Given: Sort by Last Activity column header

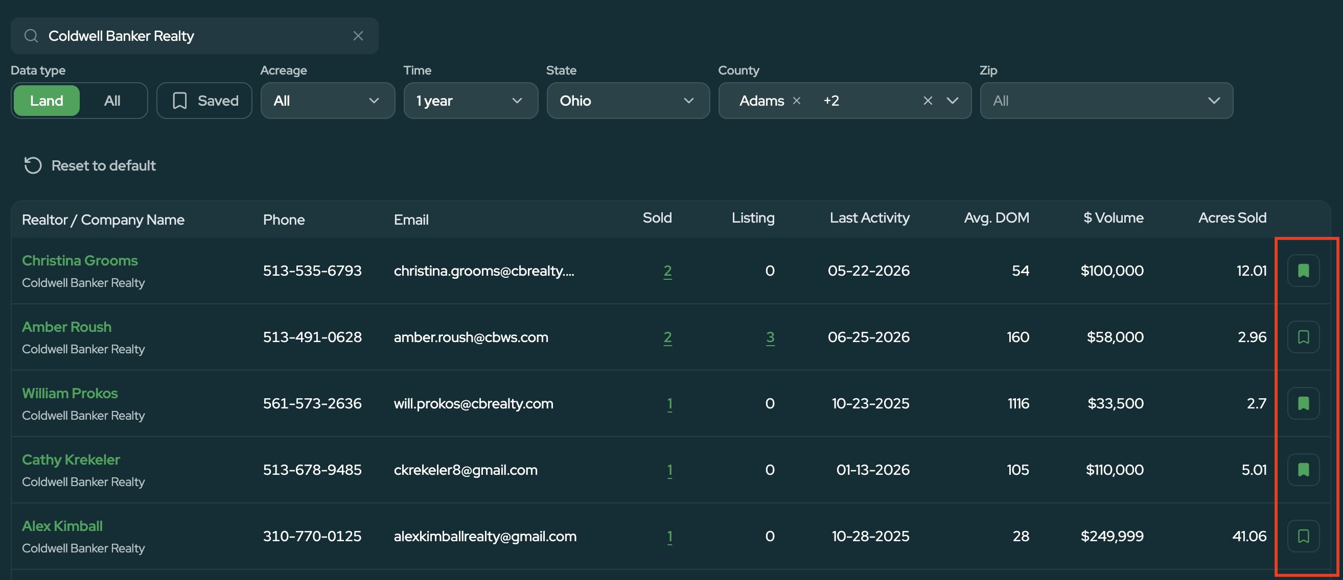Looking at the screenshot, I should coord(869,217).
